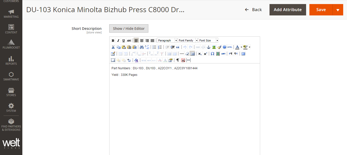Toggle bold formatting
The image size is (347, 155).
click(x=113, y=40)
